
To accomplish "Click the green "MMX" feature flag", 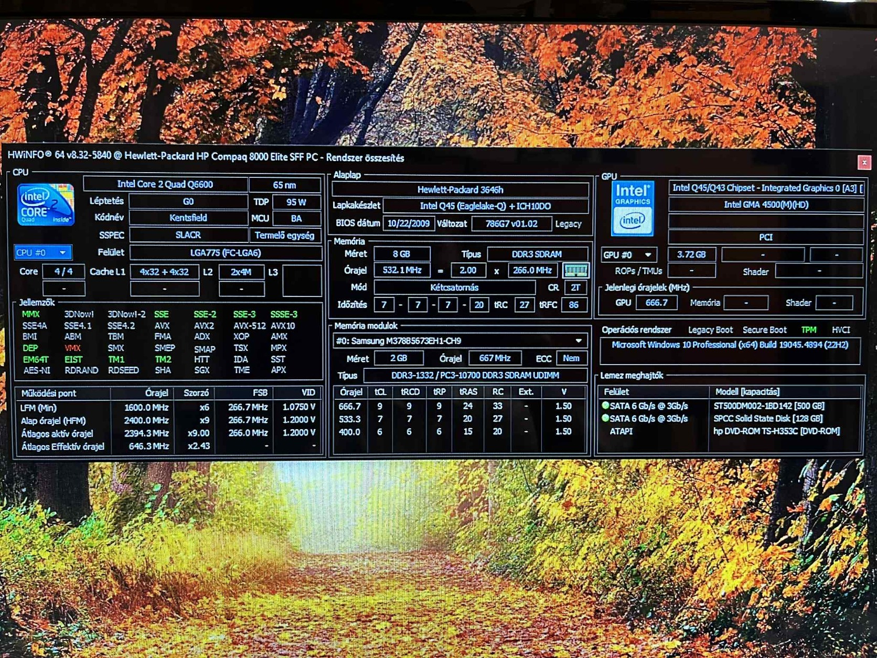I will (30, 314).
